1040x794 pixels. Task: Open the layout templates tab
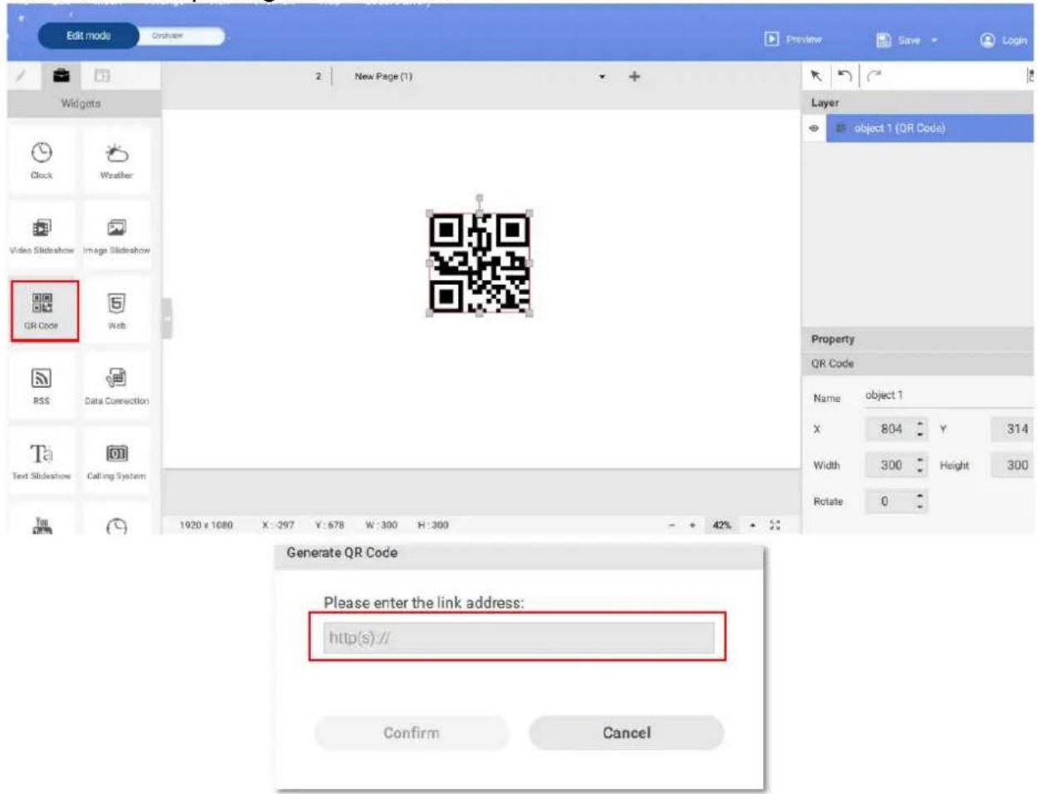pyautogui.click(x=101, y=76)
